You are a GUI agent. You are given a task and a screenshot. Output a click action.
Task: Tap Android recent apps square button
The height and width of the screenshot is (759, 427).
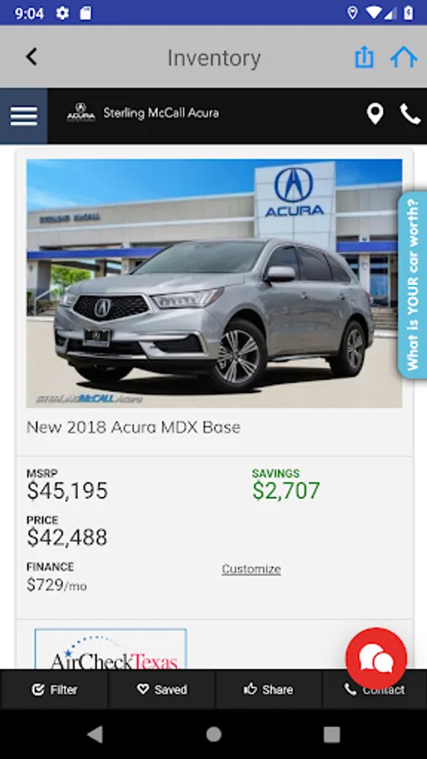[332, 735]
